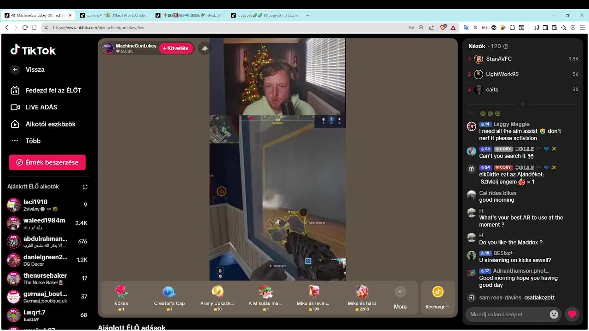Open the Brave VPN shield icon
589x331 pixels.
tap(573, 28)
